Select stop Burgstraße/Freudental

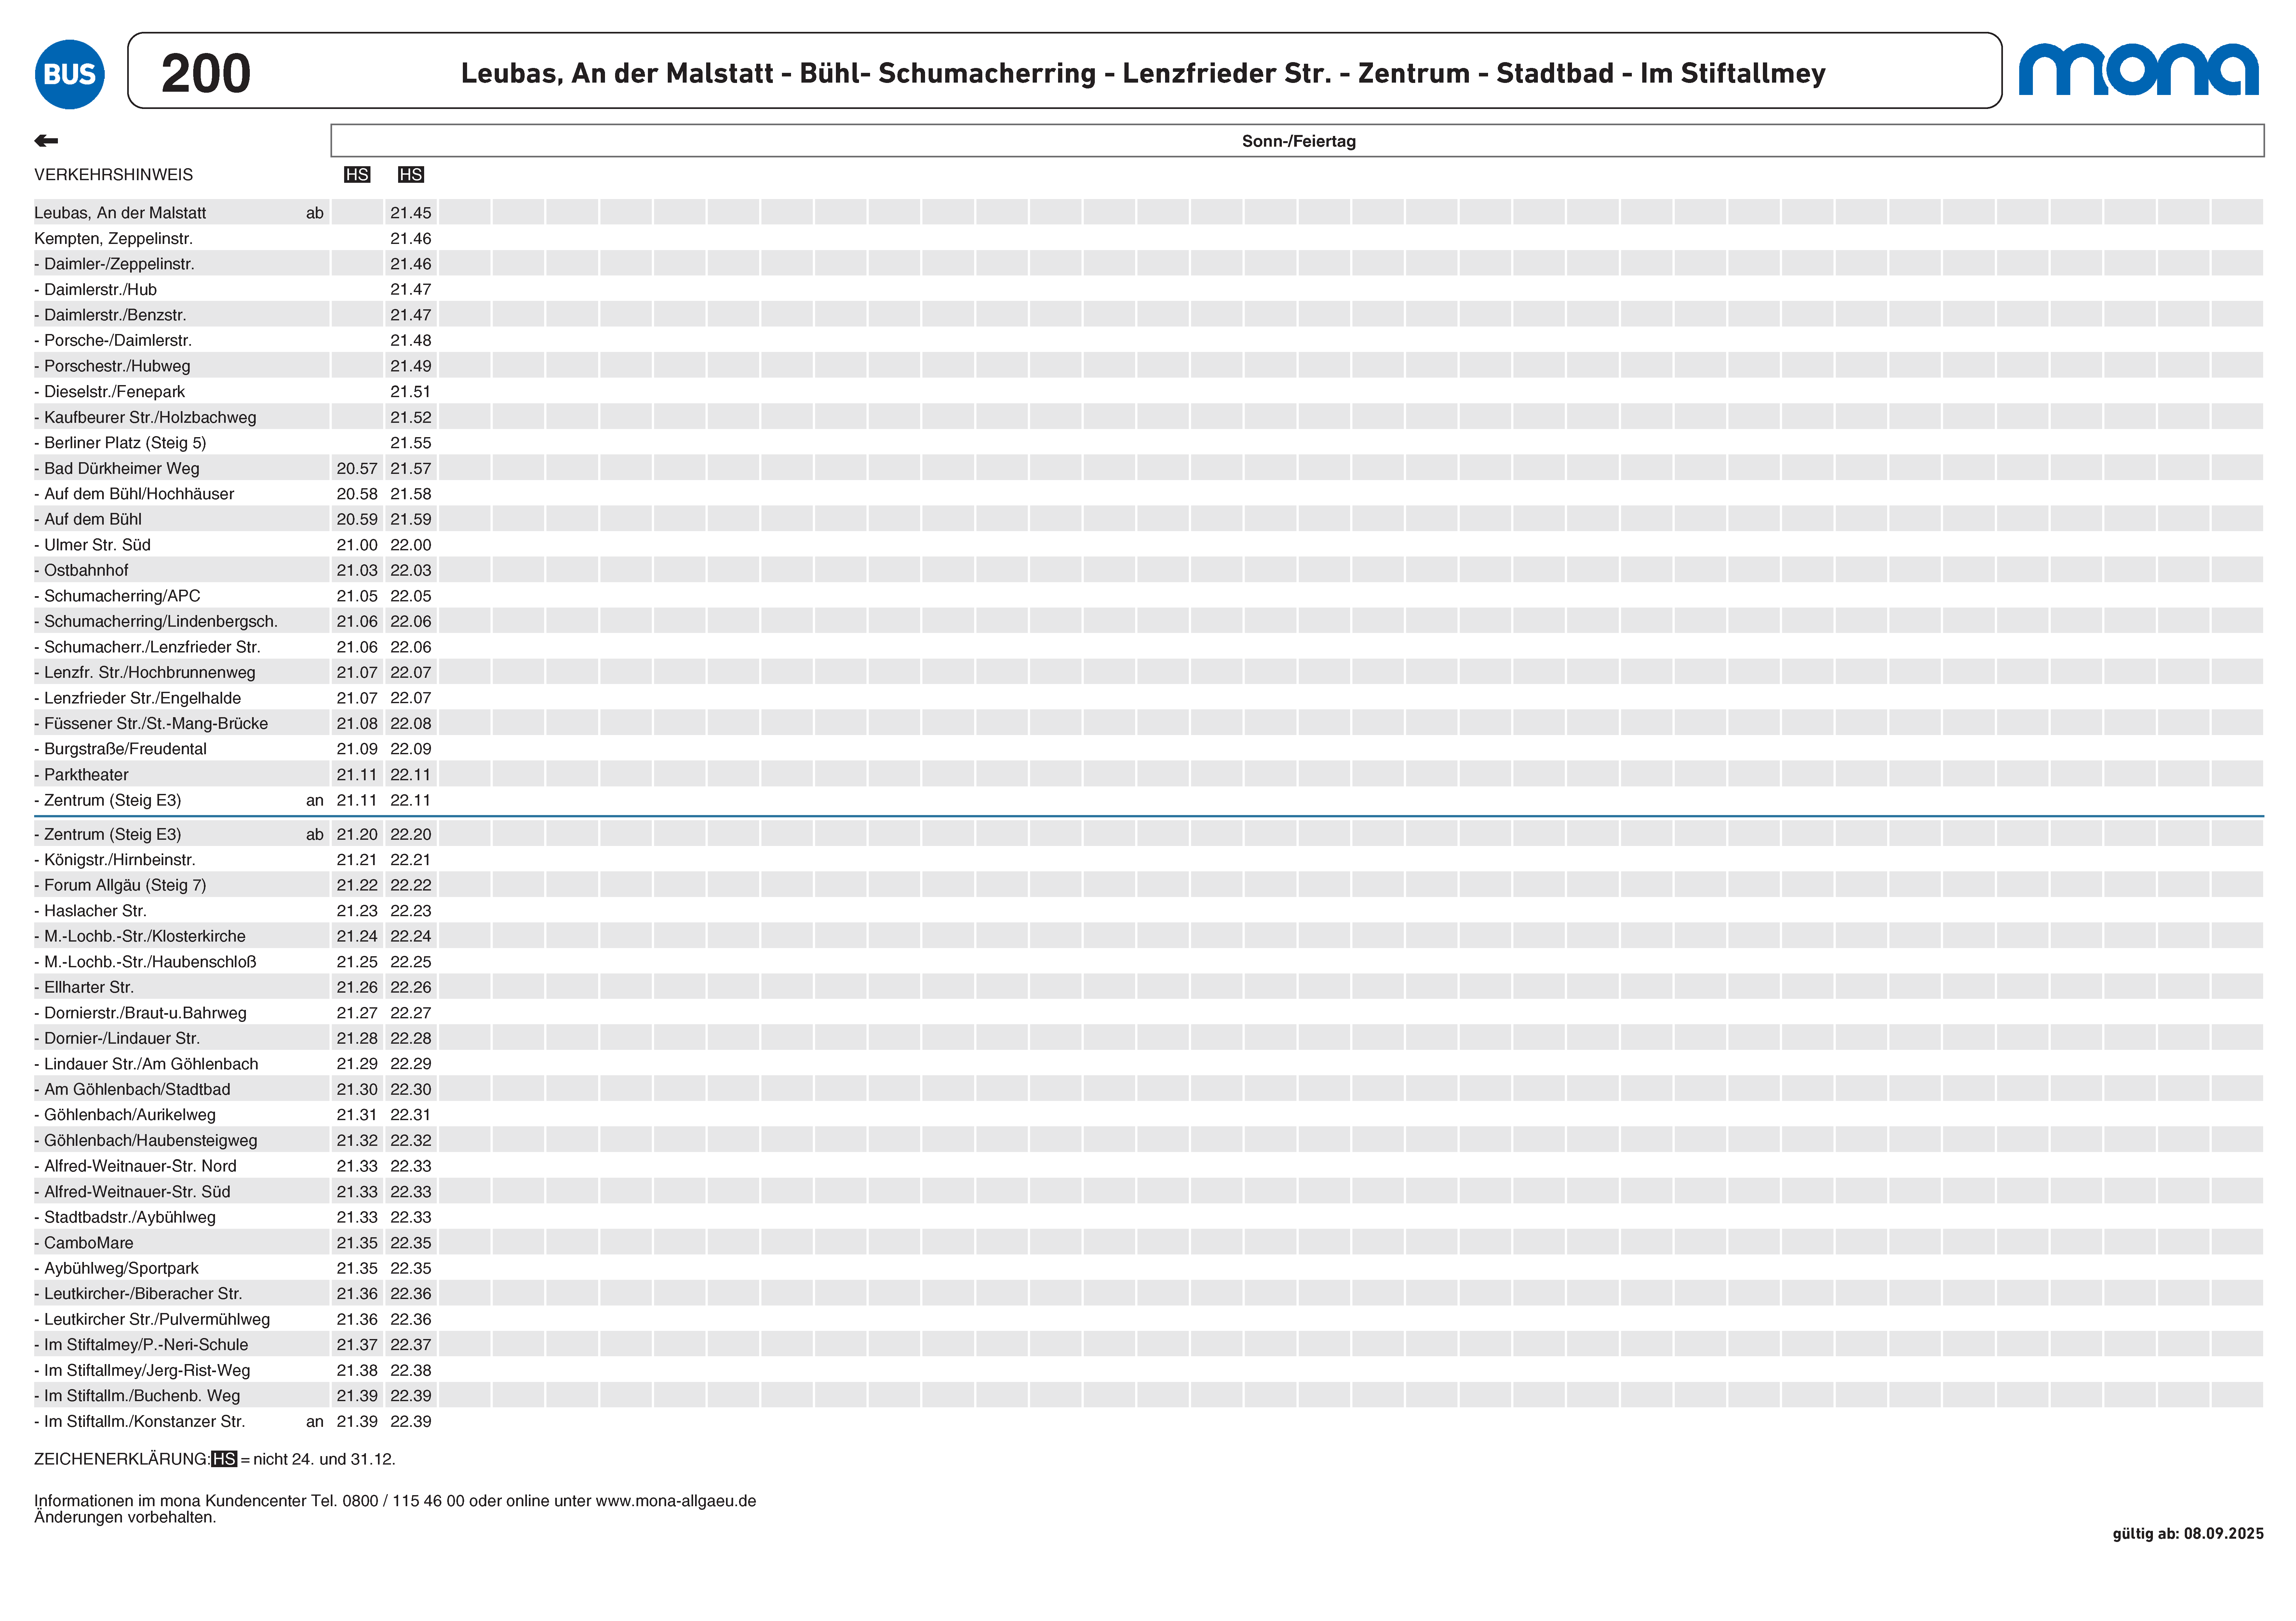click(120, 749)
